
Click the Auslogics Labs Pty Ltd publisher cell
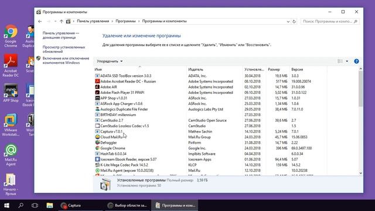tap(206, 109)
